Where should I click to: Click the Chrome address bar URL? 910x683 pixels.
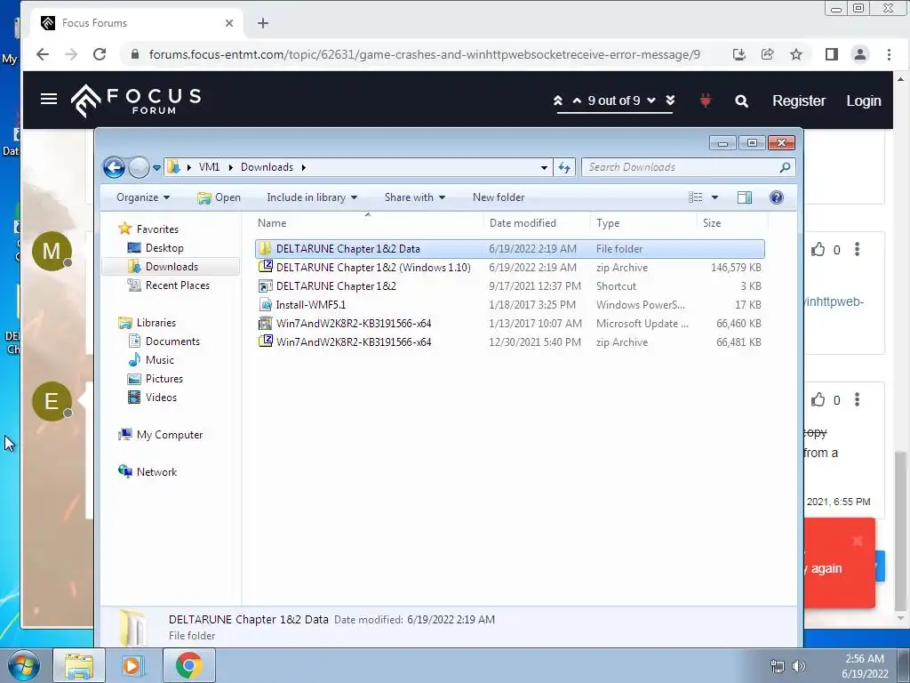coord(424,54)
